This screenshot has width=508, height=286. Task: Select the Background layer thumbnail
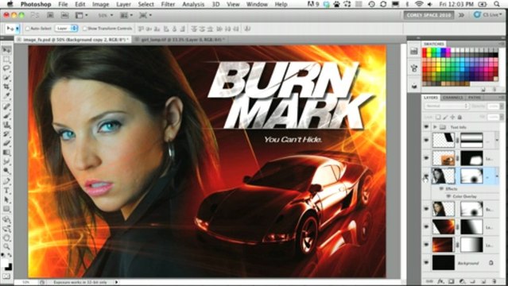pyautogui.click(x=444, y=263)
